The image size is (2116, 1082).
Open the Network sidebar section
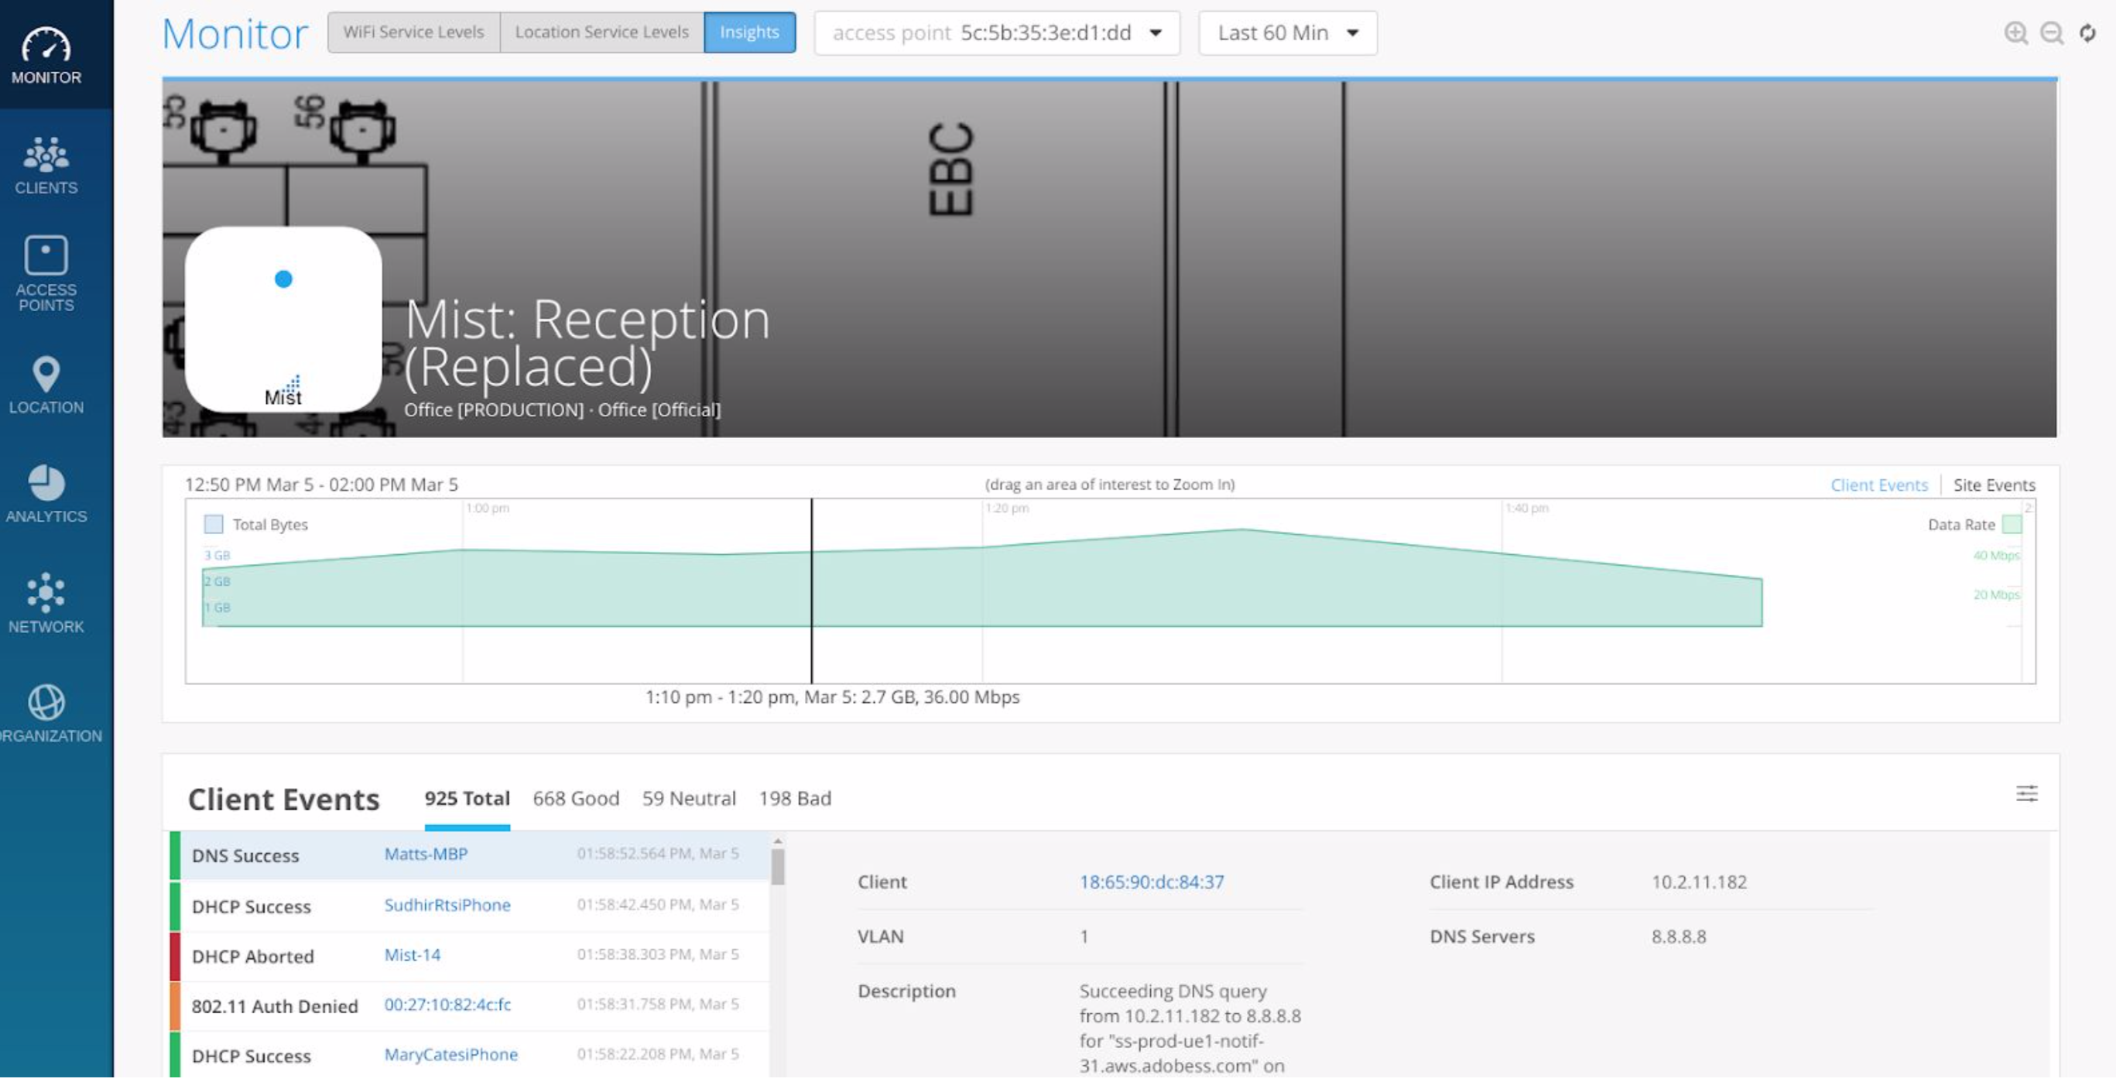coord(46,604)
